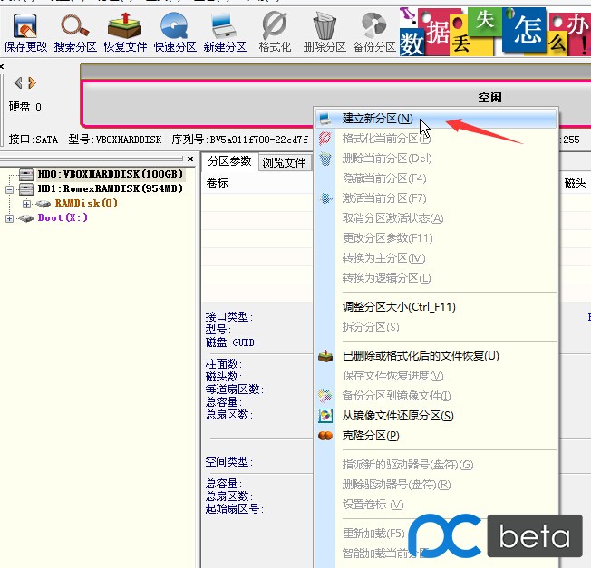
Task: Go to next disk with right arrow
Action: [x=32, y=83]
